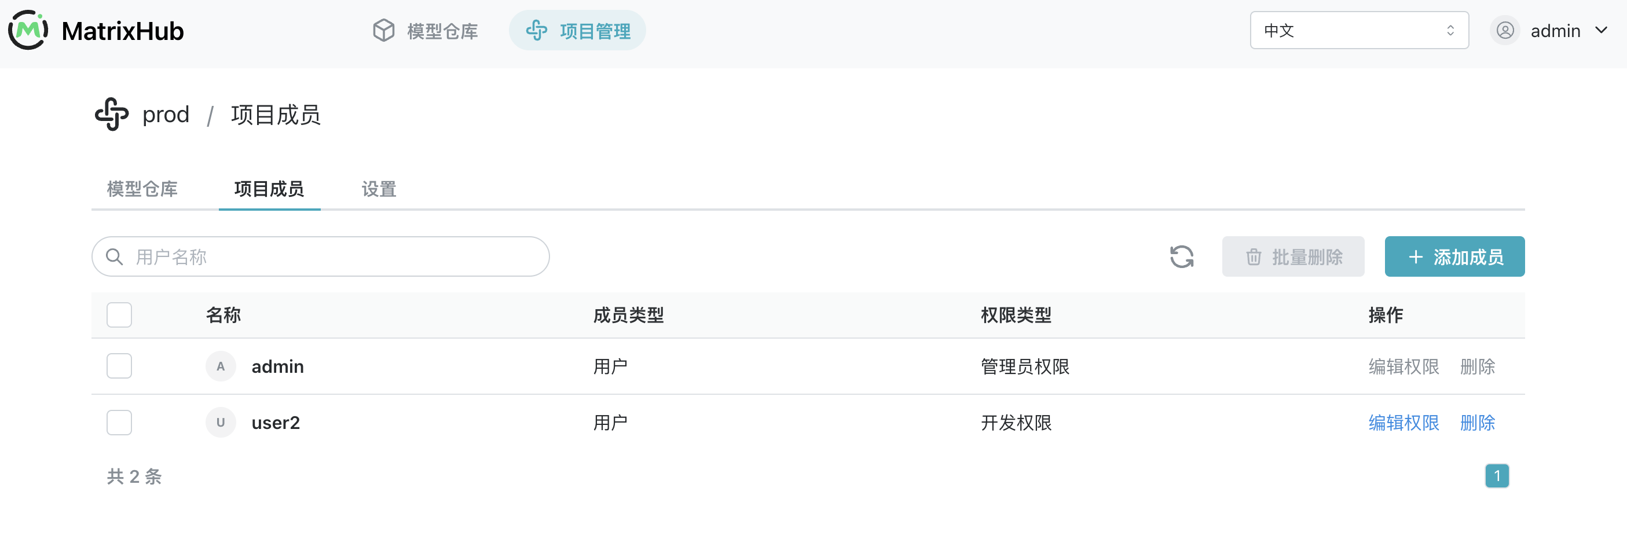Refresh the member list
The width and height of the screenshot is (1627, 543).
1181,257
